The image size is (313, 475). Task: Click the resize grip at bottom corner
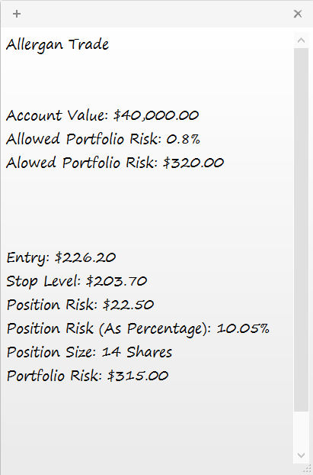tap(308, 469)
